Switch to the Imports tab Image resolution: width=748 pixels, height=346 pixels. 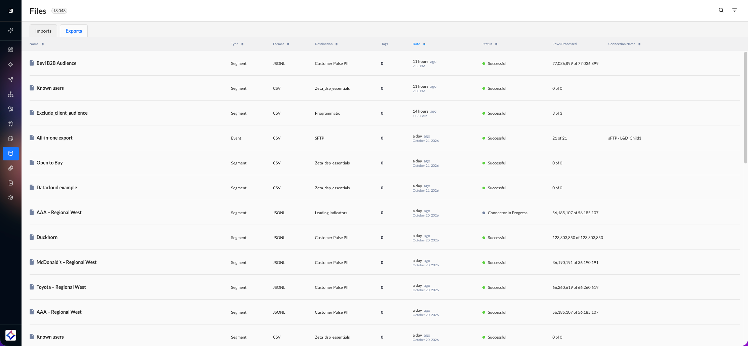pos(43,31)
